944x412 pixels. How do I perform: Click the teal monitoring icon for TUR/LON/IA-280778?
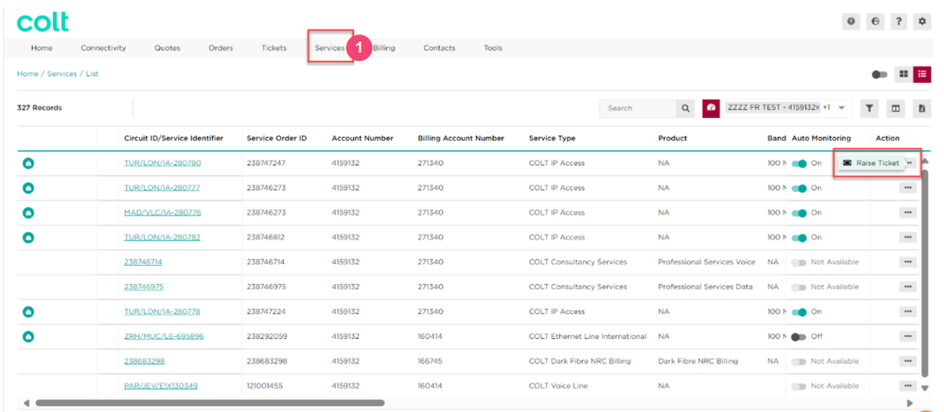(28, 312)
